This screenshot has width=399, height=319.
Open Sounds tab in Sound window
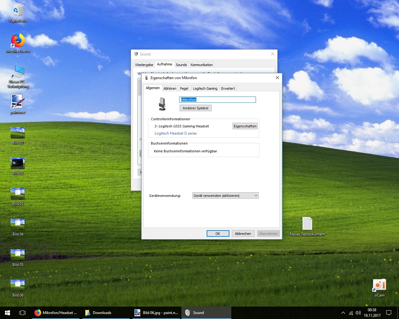(x=181, y=65)
